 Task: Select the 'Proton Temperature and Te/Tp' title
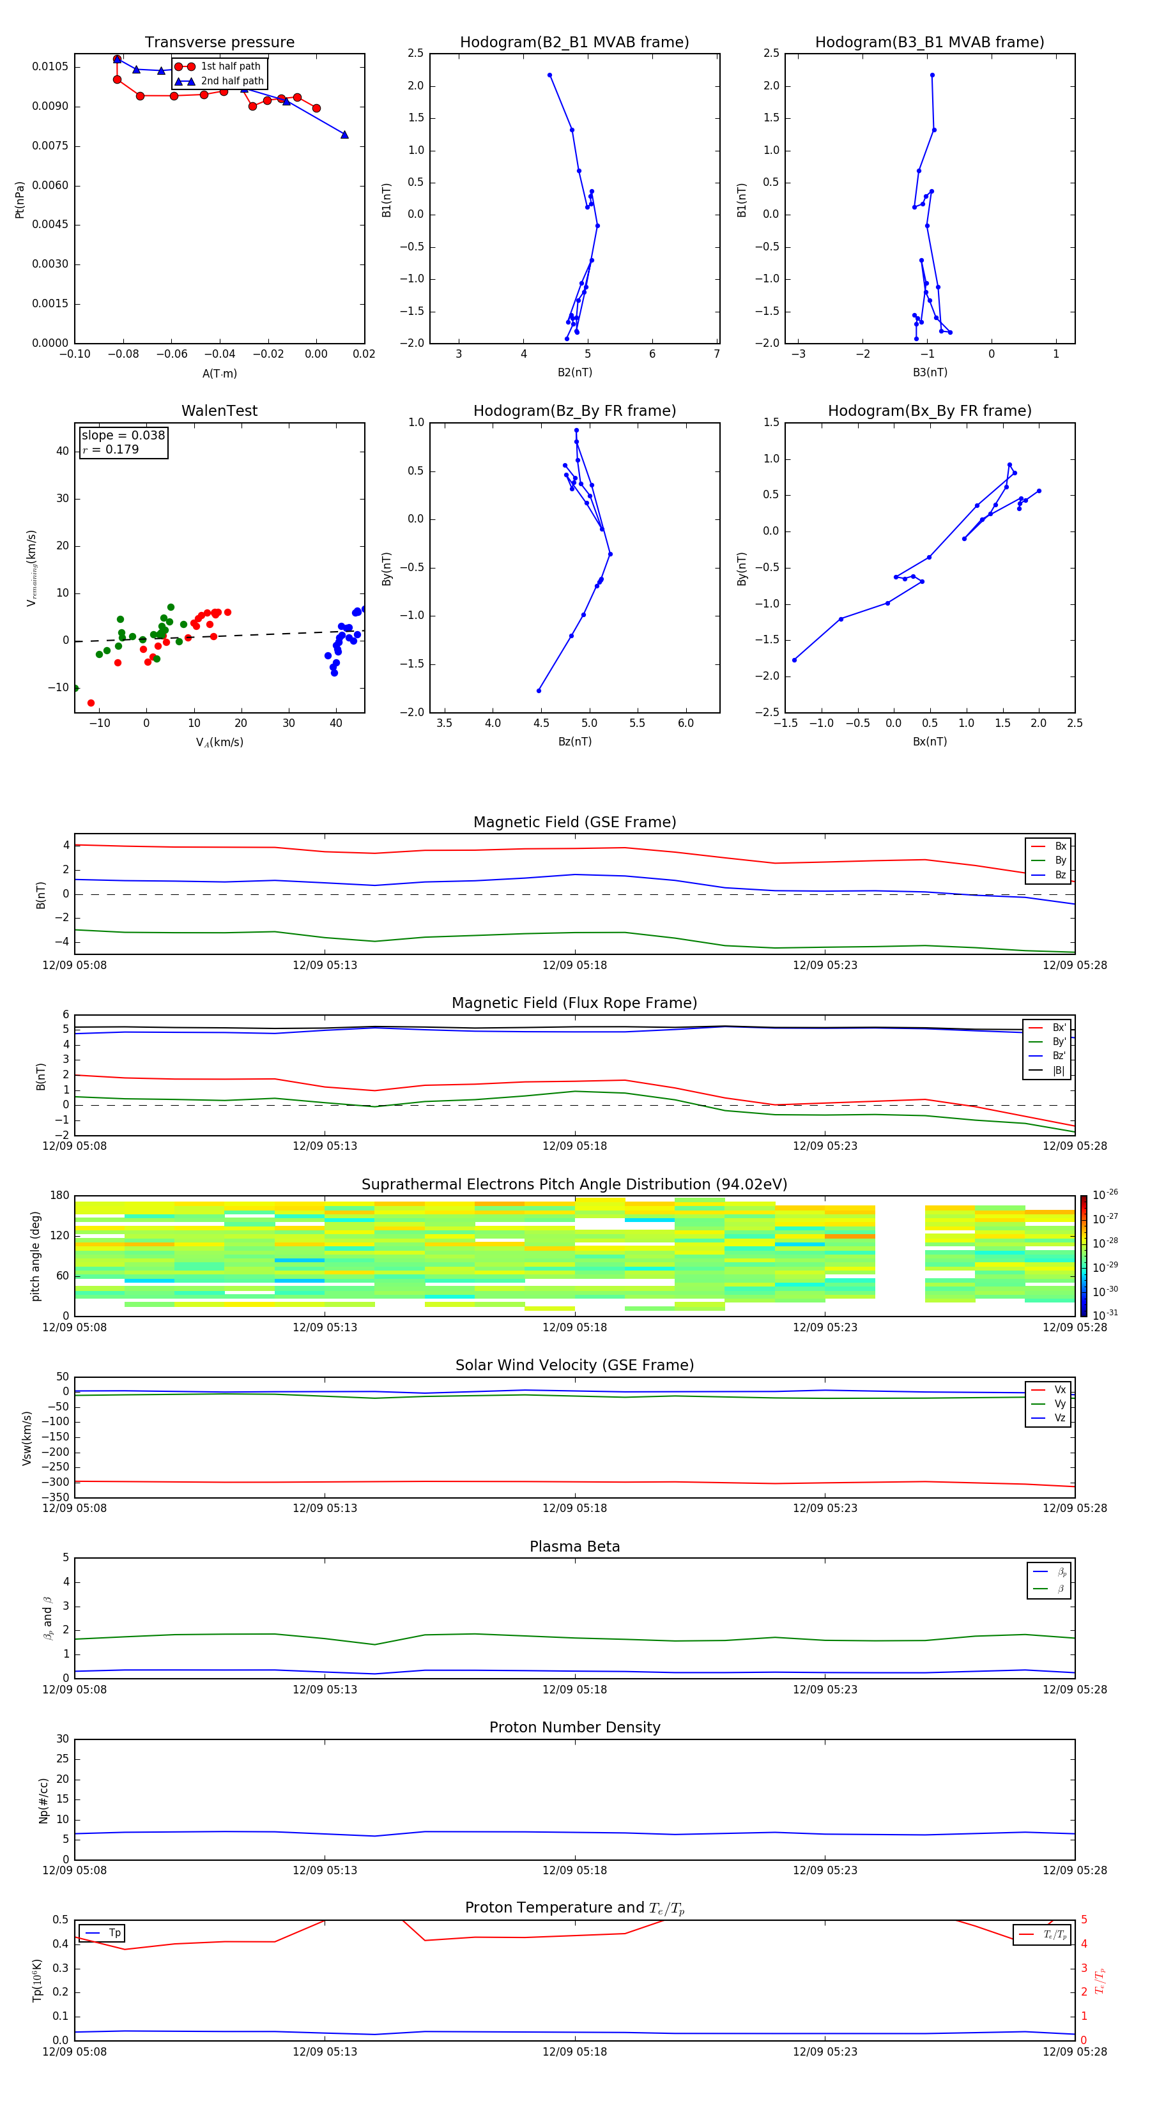574,1908
